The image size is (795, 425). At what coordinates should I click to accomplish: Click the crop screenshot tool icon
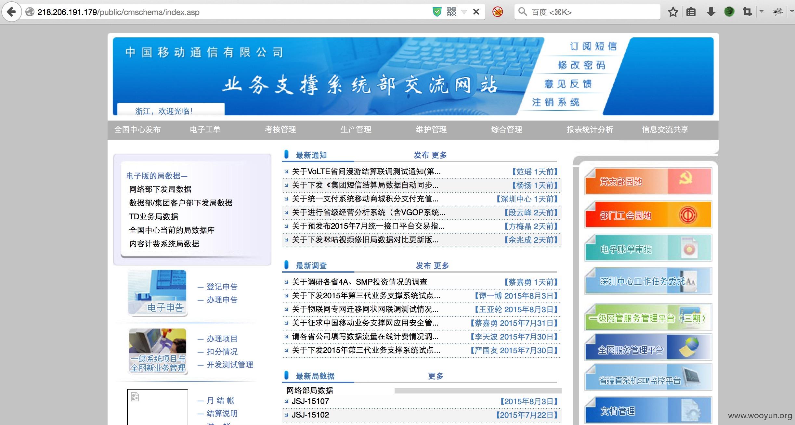click(x=747, y=12)
